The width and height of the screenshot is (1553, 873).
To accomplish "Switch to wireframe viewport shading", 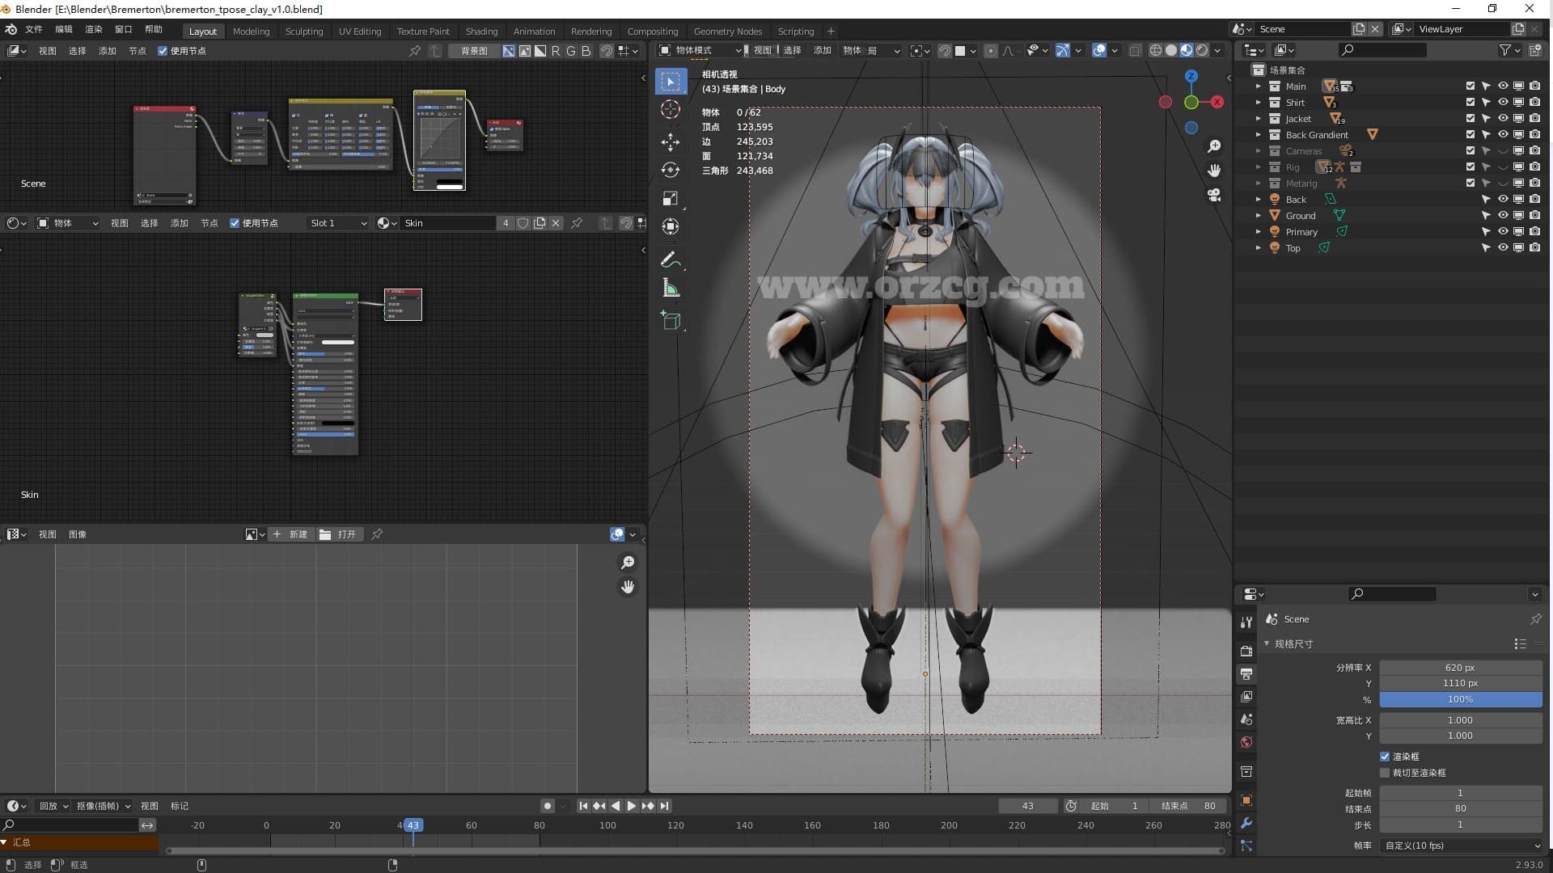I will [1155, 50].
